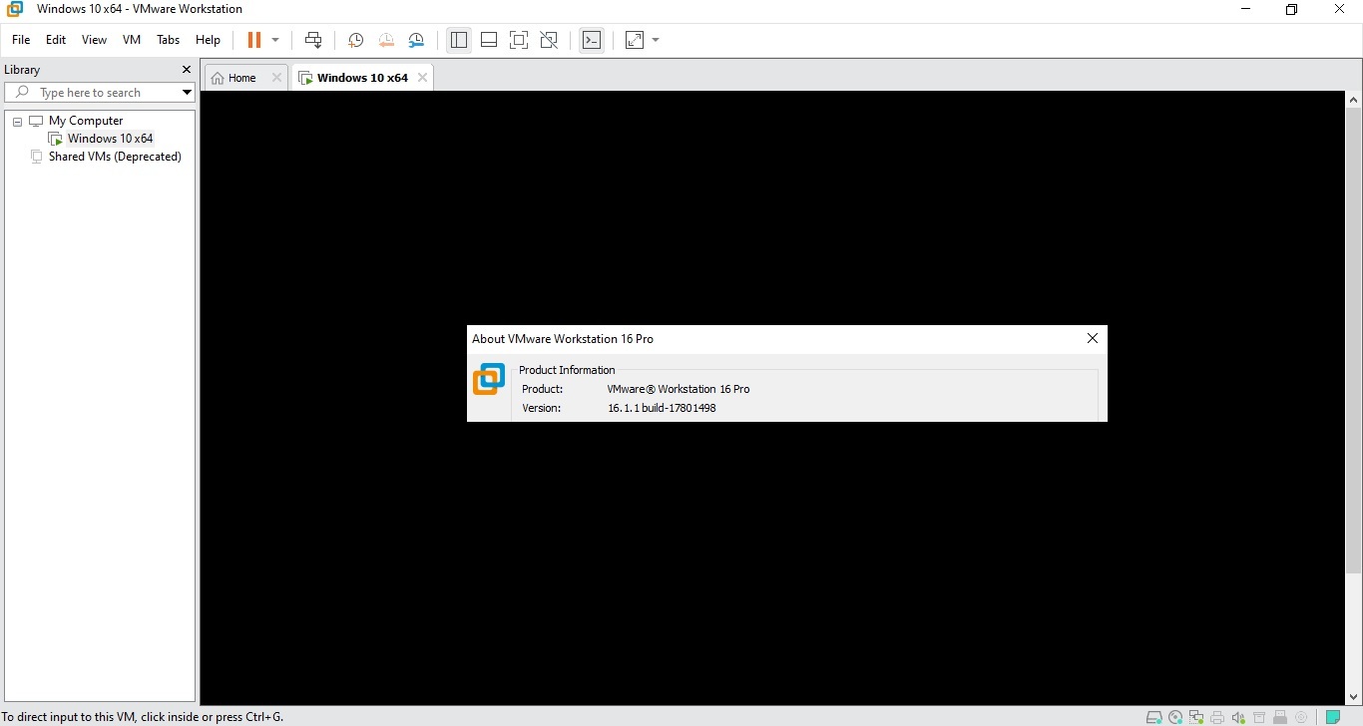This screenshot has width=1363, height=726.
Task: Close the Library panel
Action: tap(186, 70)
